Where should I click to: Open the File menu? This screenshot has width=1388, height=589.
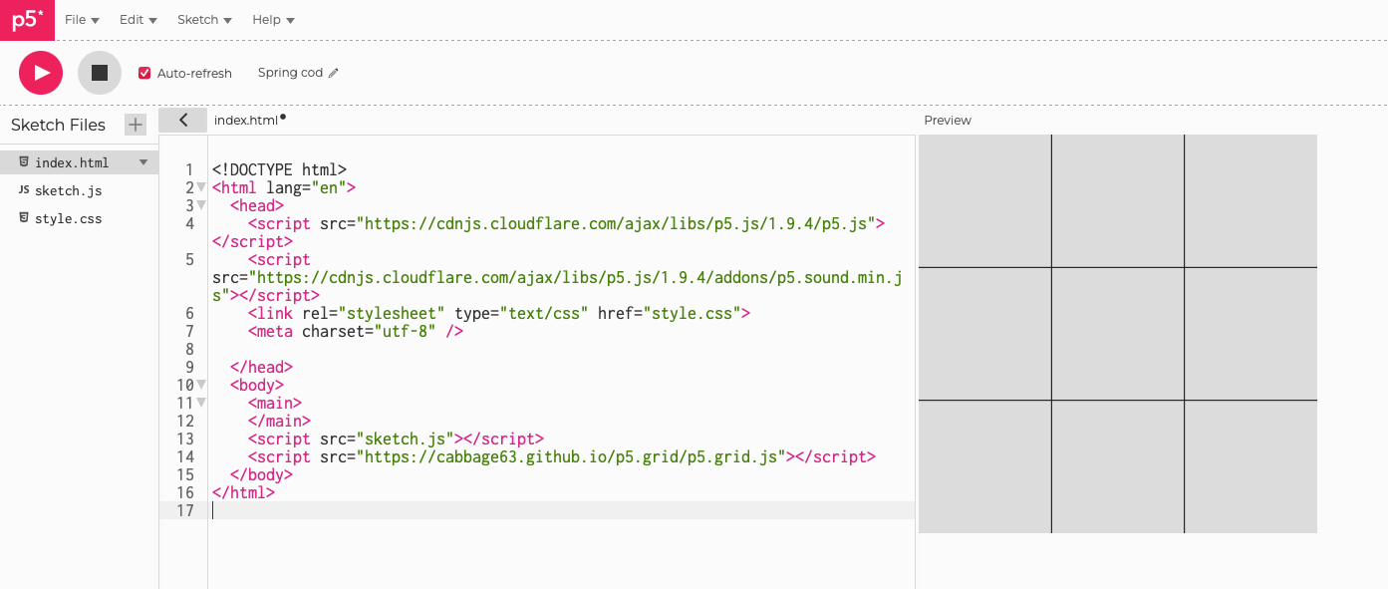pyautogui.click(x=82, y=20)
